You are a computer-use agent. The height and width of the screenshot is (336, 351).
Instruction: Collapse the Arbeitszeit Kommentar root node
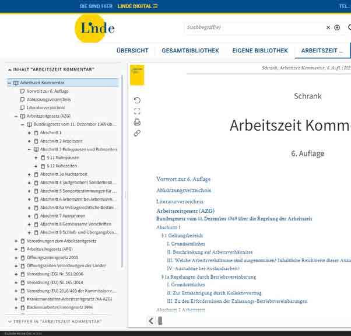(x=9, y=83)
